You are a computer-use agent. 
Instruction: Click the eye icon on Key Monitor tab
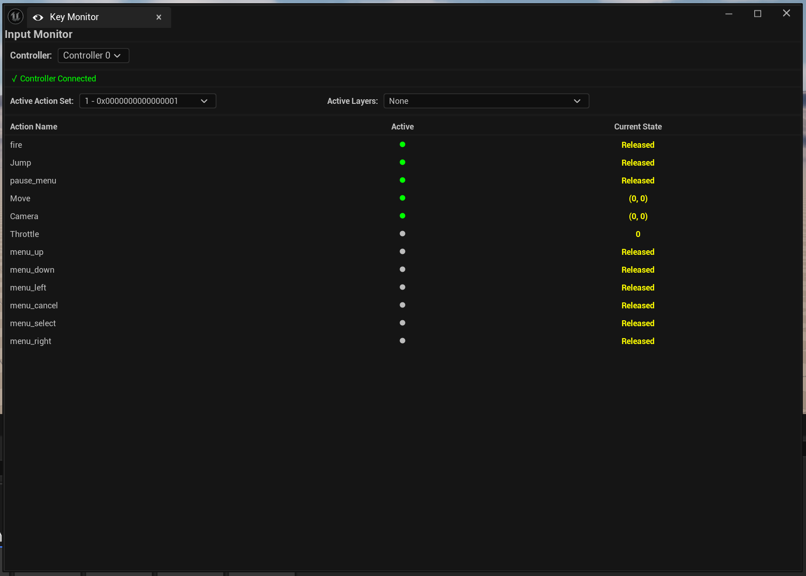tap(38, 17)
